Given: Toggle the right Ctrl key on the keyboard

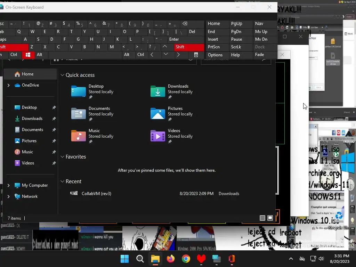Looking at the screenshot, I should click(x=141, y=55).
